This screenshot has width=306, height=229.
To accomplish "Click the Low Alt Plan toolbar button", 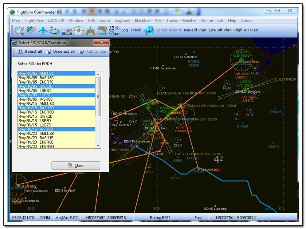I will tap(220, 30).
